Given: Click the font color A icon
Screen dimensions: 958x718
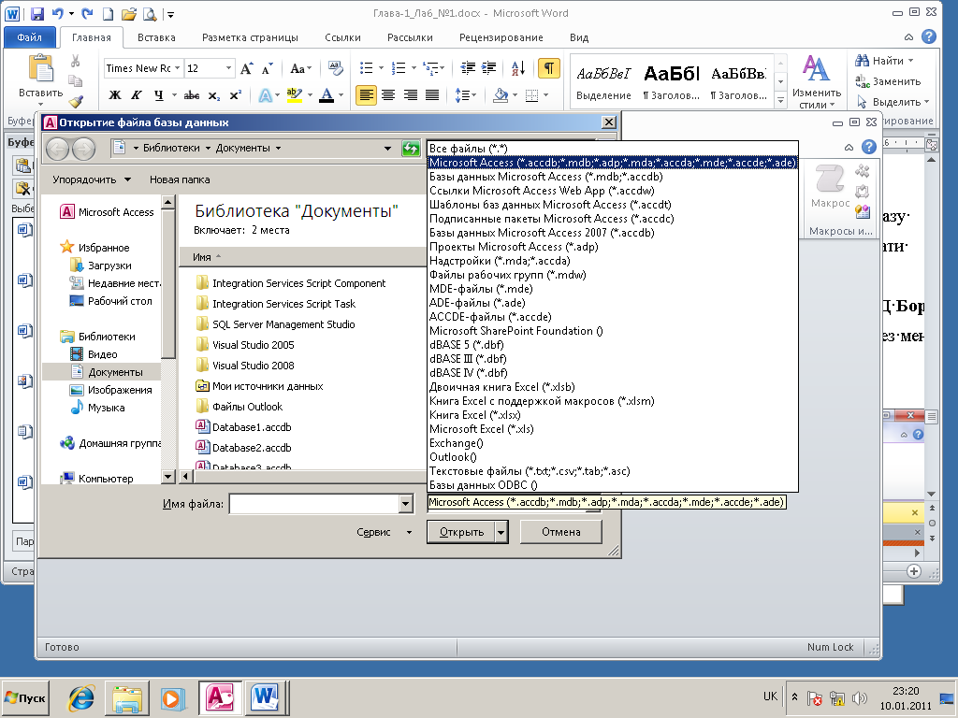Looking at the screenshot, I should coord(327,95).
